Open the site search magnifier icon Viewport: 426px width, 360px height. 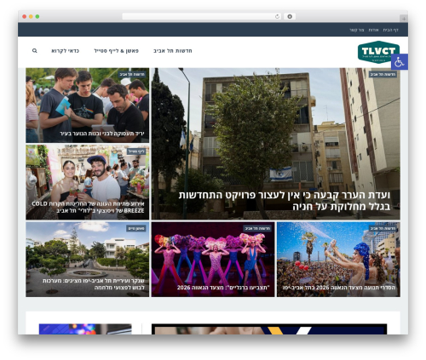tap(35, 51)
